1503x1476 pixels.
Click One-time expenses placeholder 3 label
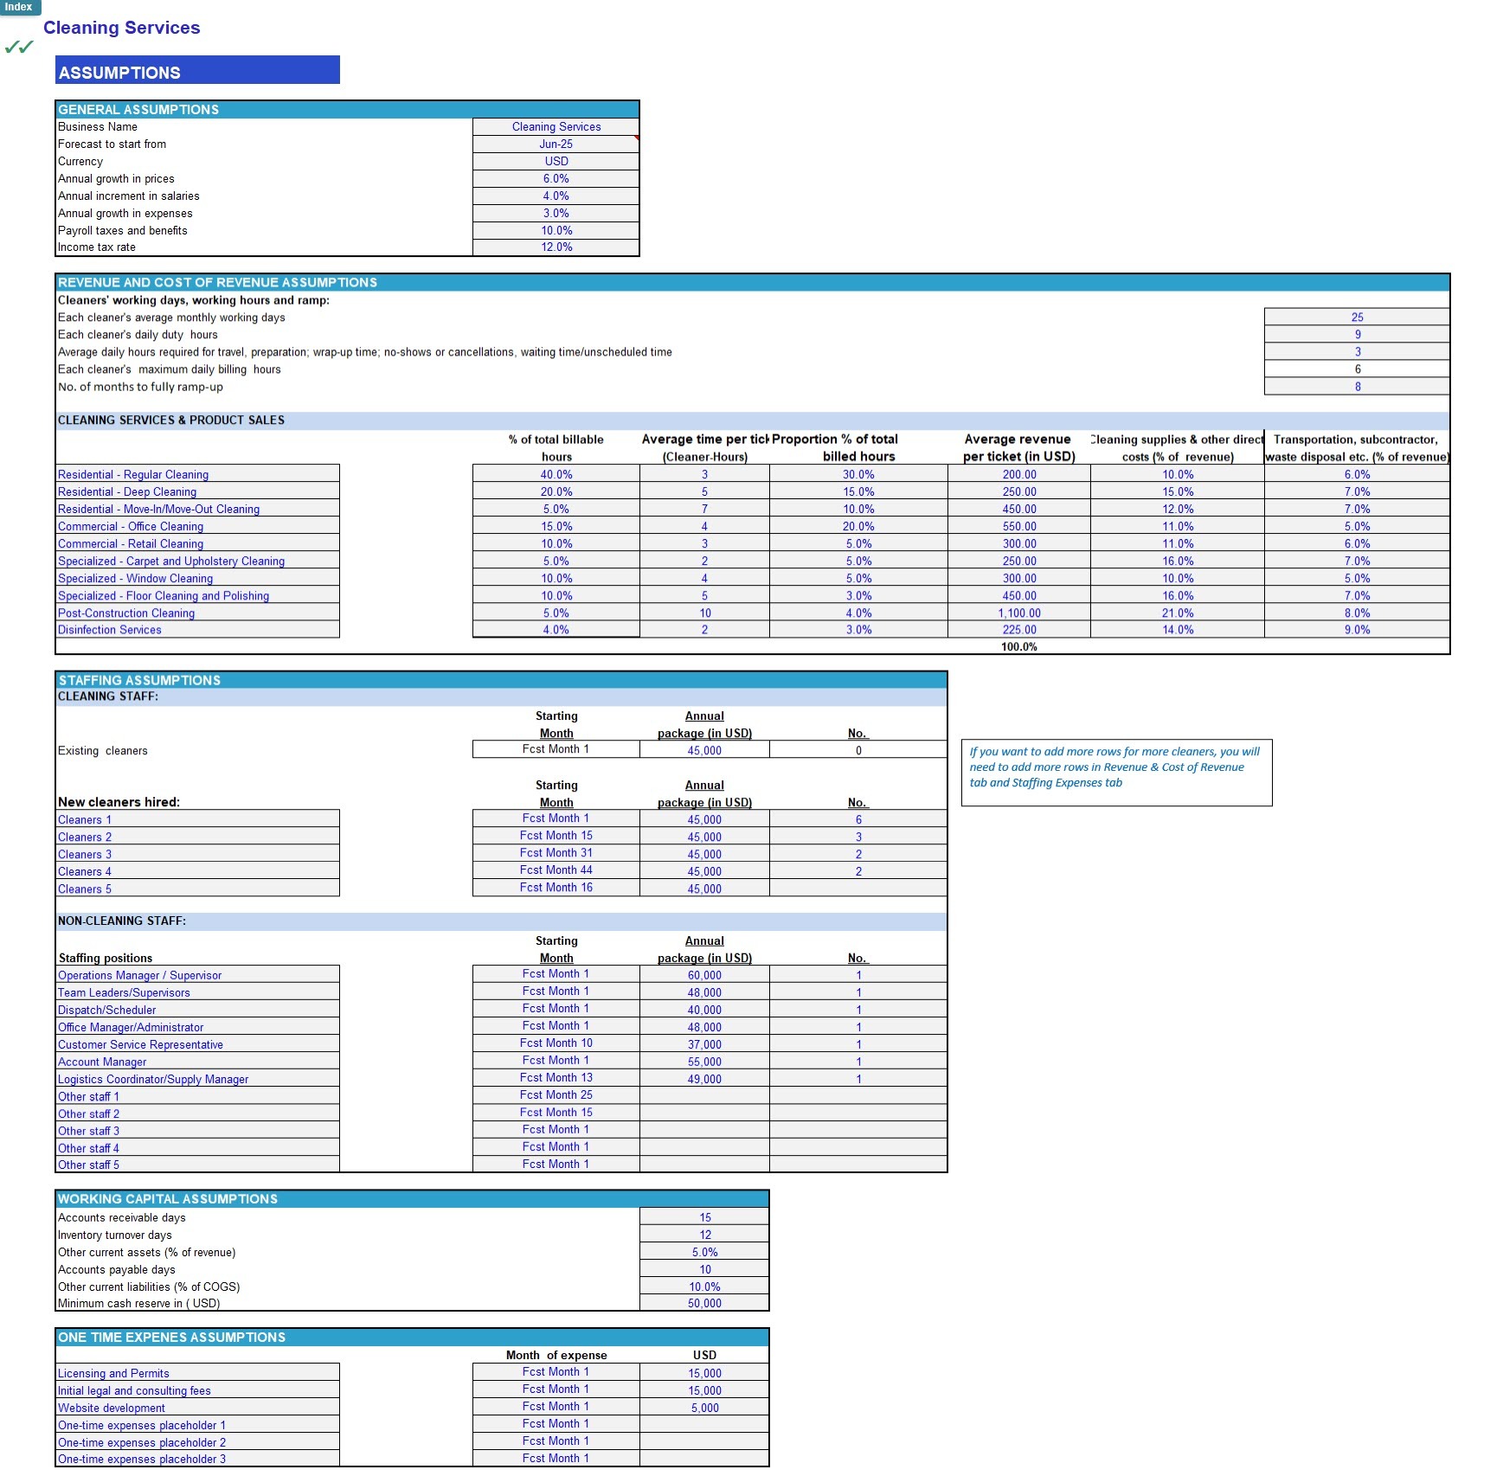tap(197, 1459)
